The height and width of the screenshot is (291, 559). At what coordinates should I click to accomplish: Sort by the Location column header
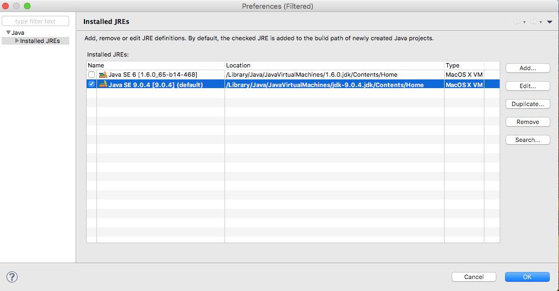335,65
